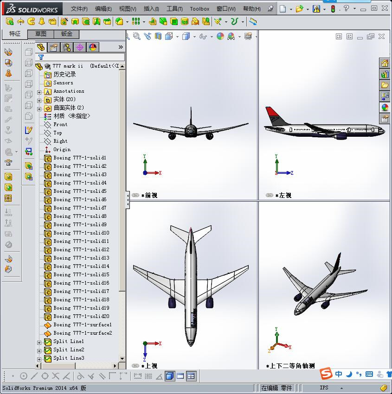392x394 pixels.
Task: Click the status bar tag icon
Action: [x=384, y=388]
